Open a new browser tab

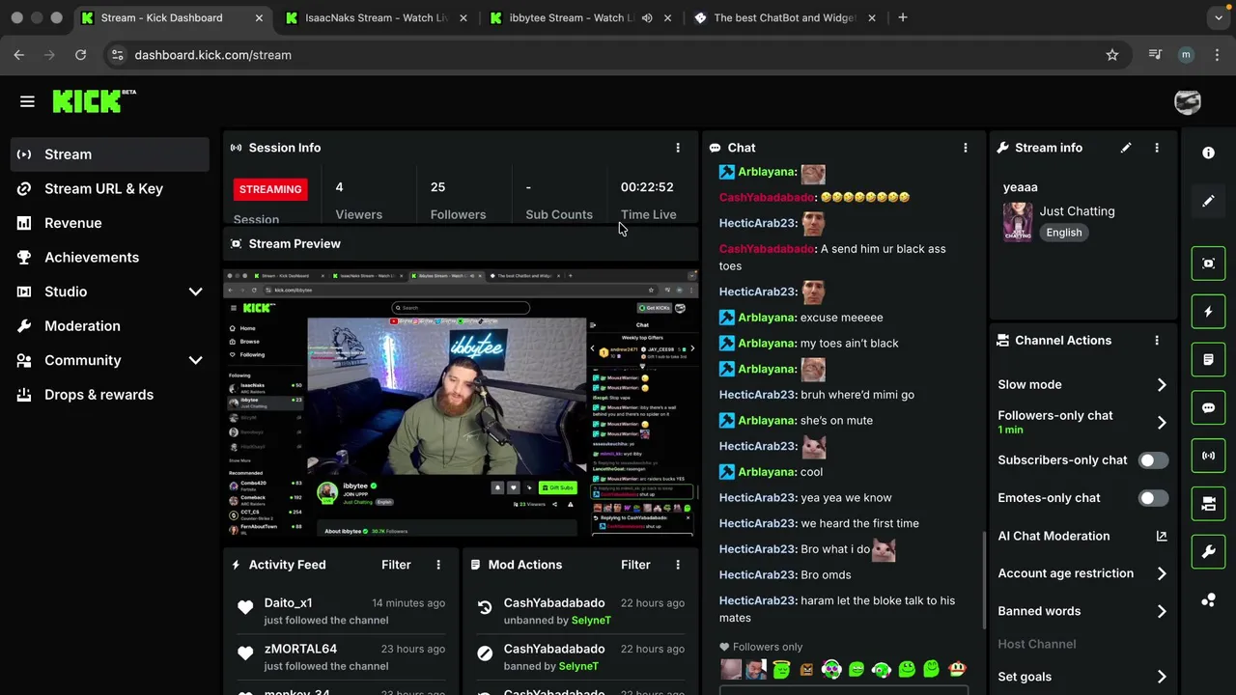point(903,17)
